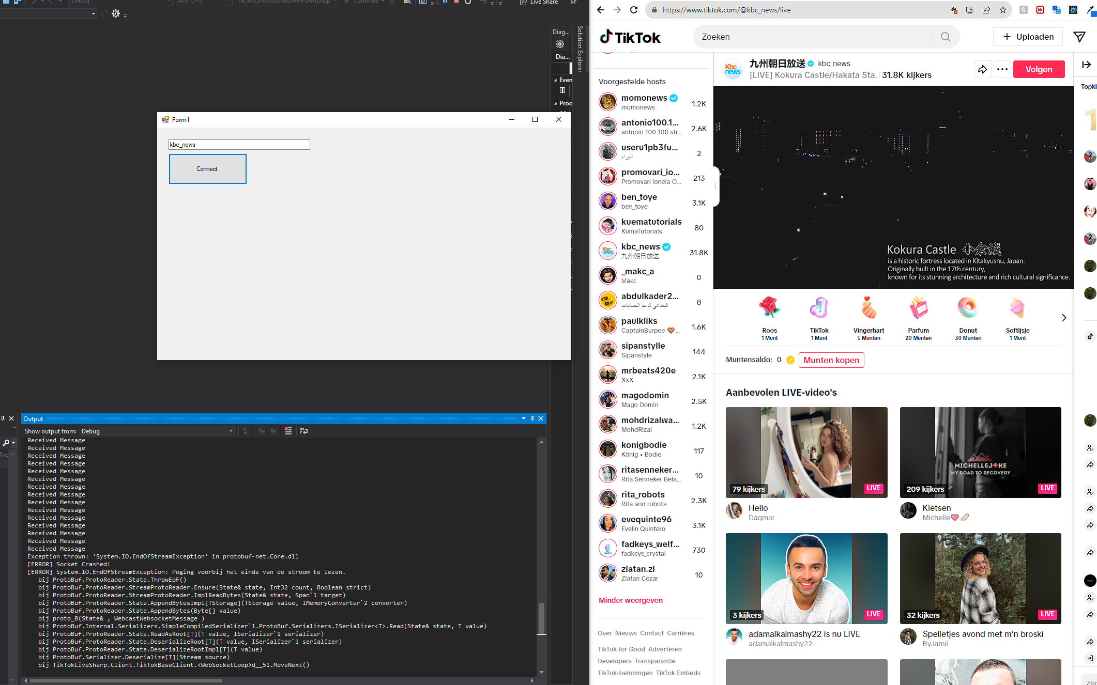Image resolution: width=1097 pixels, height=685 pixels.
Task: Reload the TikTok browser page
Action: [x=634, y=10]
